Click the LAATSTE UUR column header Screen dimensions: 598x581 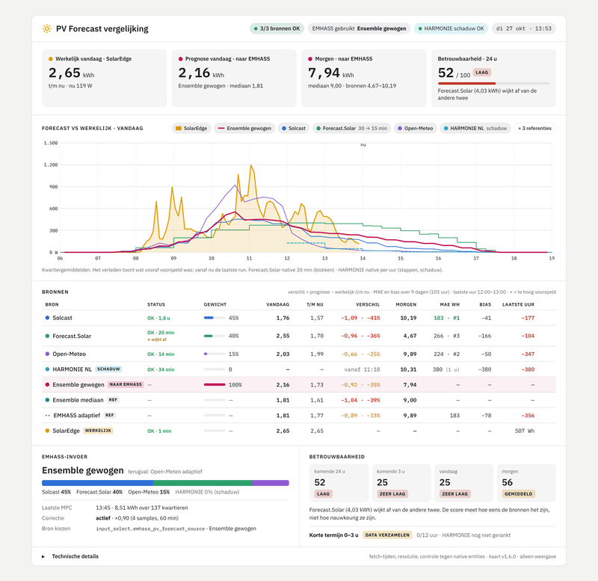click(518, 304)
